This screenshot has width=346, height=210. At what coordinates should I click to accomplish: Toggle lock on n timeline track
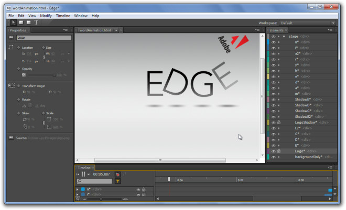pos(144,189)
